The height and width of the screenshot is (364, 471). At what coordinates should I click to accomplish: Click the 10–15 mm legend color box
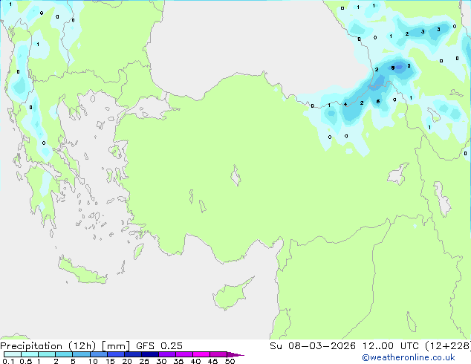pyautogui.click(x=98, y=354)
